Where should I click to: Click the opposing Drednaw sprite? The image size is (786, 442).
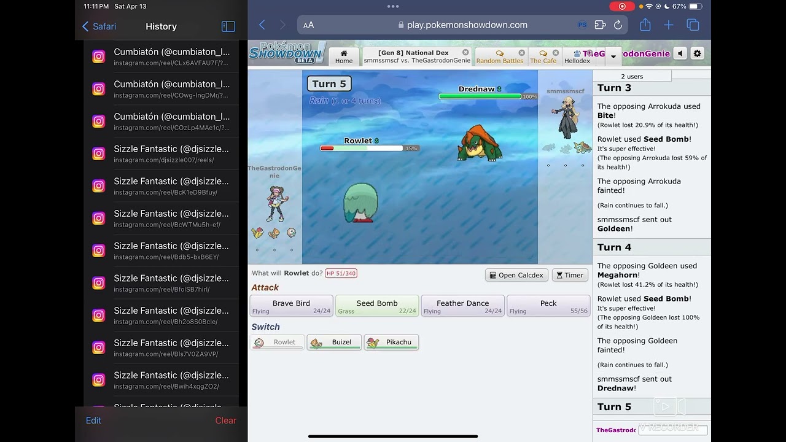pos(480,144)
